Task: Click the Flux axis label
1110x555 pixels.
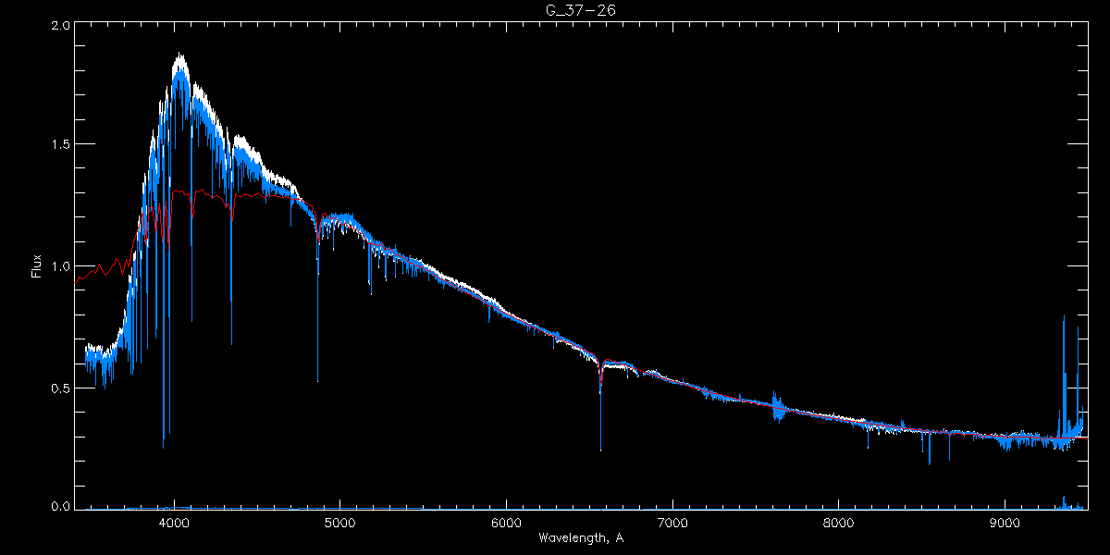Action: tap(36, 265)
